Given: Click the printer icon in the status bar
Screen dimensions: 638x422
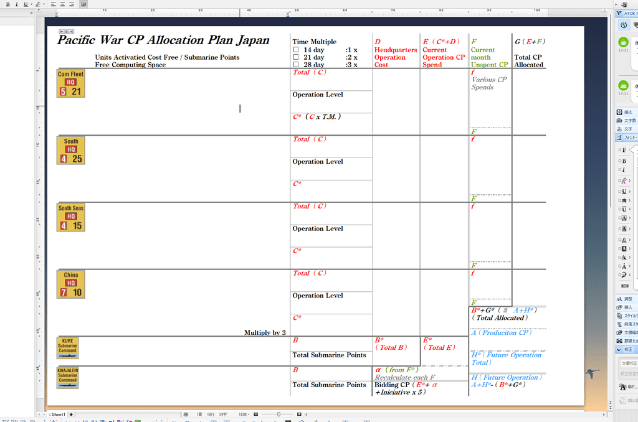Looking at the screenshot, I should pos(186,413).
